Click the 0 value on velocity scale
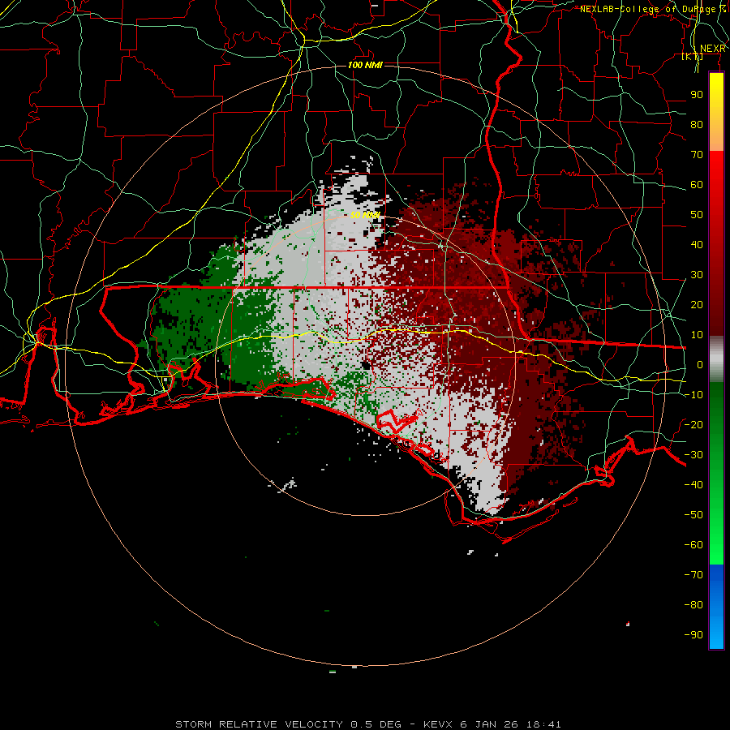Image resolution: width=730 pixels, height=730 pixels. 700,365
